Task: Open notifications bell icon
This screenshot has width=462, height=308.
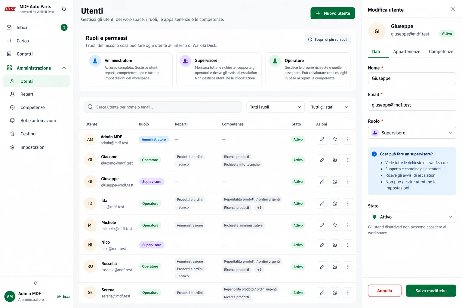Action: pos(64,9)
